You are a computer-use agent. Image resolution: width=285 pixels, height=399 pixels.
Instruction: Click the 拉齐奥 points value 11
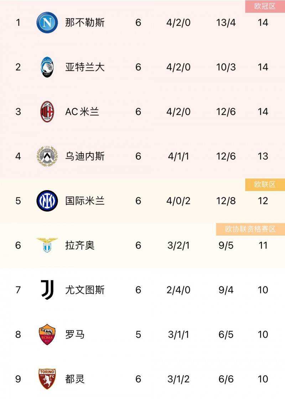pyautogui.click(x=263, y=245)
